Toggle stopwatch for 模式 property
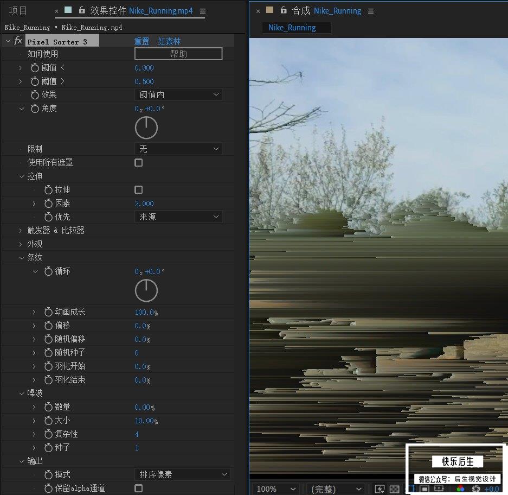Viewport: 508px width, 495px height. (x=48, y=475)
